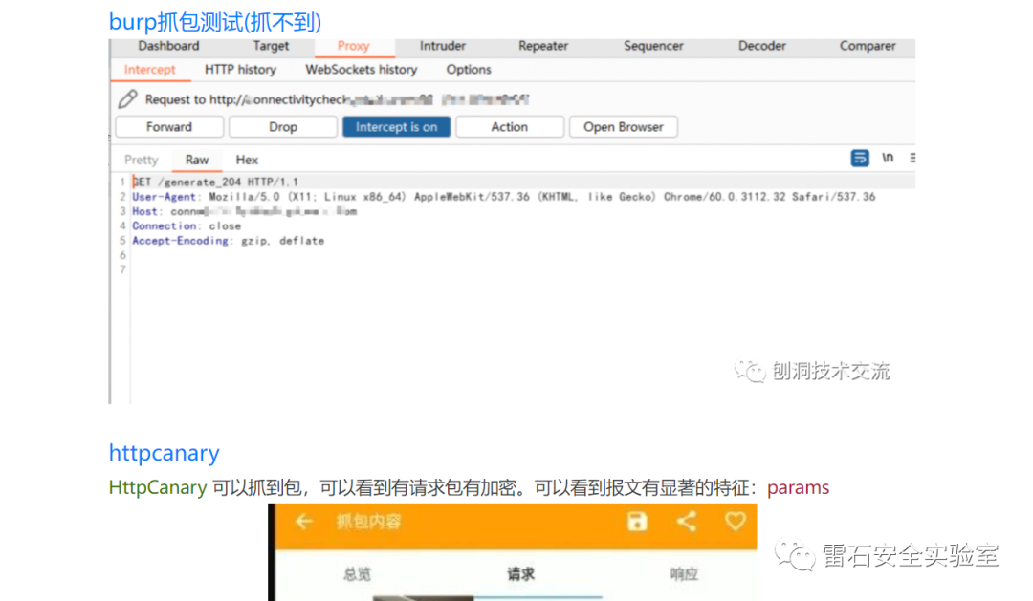Toggle the word wrap icon
The width and height of the screenshot is (1033, 601).
[860, 158]
